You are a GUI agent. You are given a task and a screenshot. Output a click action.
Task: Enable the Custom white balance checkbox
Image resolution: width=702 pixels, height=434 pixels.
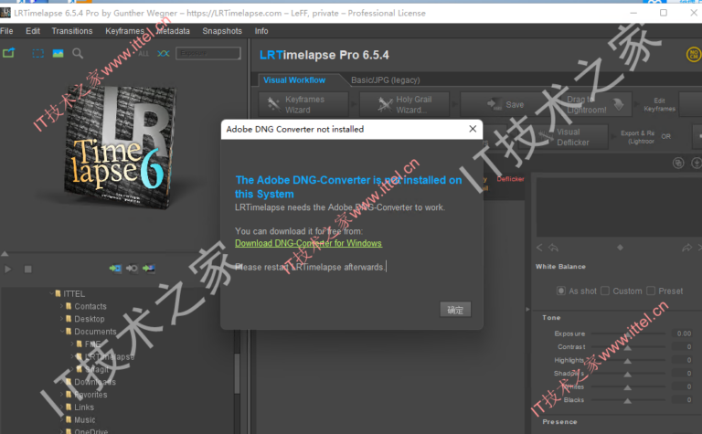point(605,291)
